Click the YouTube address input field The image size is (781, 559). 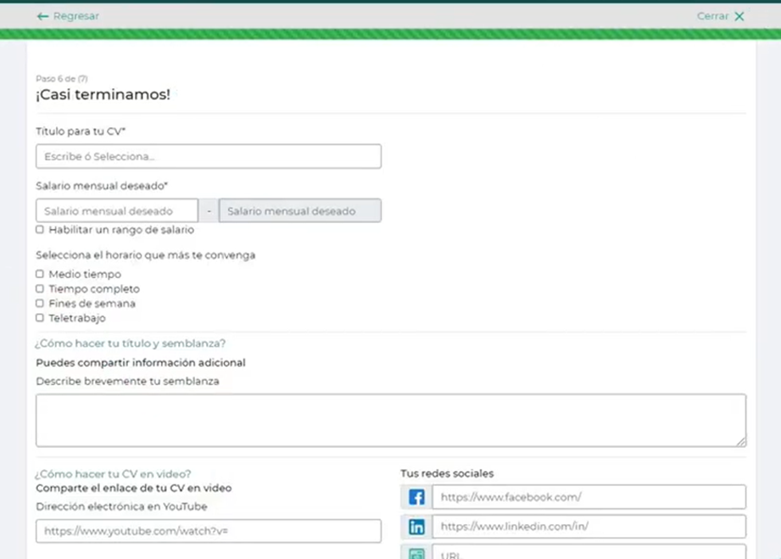click(x=209, y=531)
